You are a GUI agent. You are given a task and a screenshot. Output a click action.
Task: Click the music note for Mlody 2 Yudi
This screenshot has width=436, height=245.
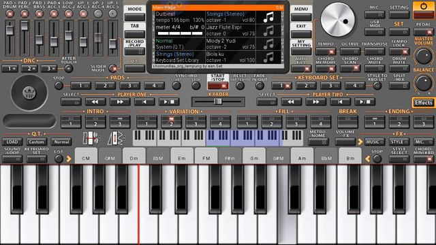pyautogui.click(x=268, y=44)
